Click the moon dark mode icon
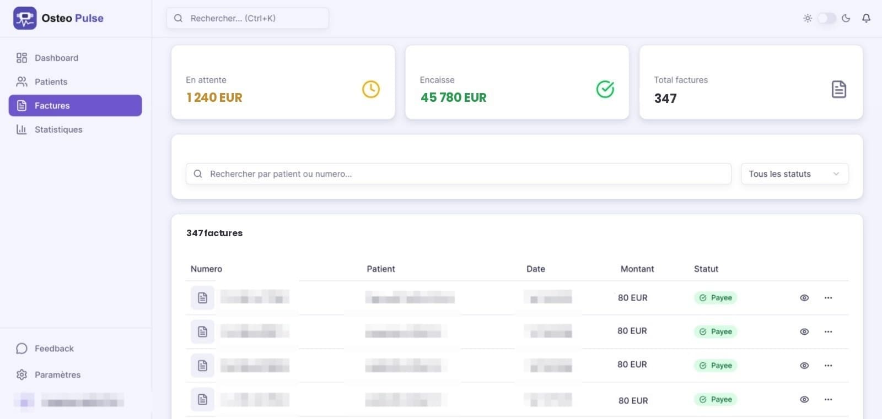 point(846,18)
